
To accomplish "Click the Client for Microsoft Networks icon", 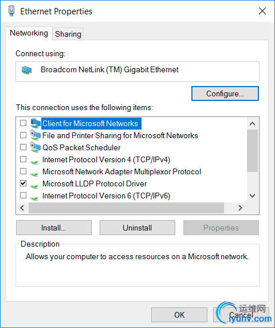I will [x=35, y=123].
